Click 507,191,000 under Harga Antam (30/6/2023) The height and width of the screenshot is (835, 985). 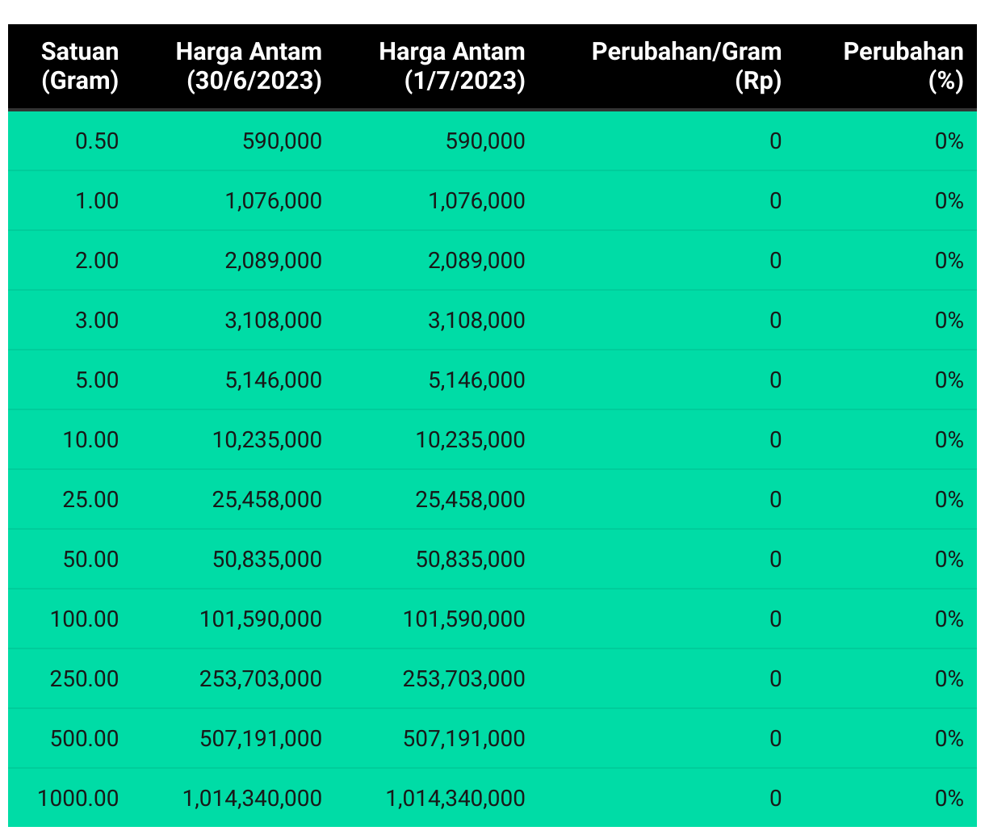[x=261, y=739]
